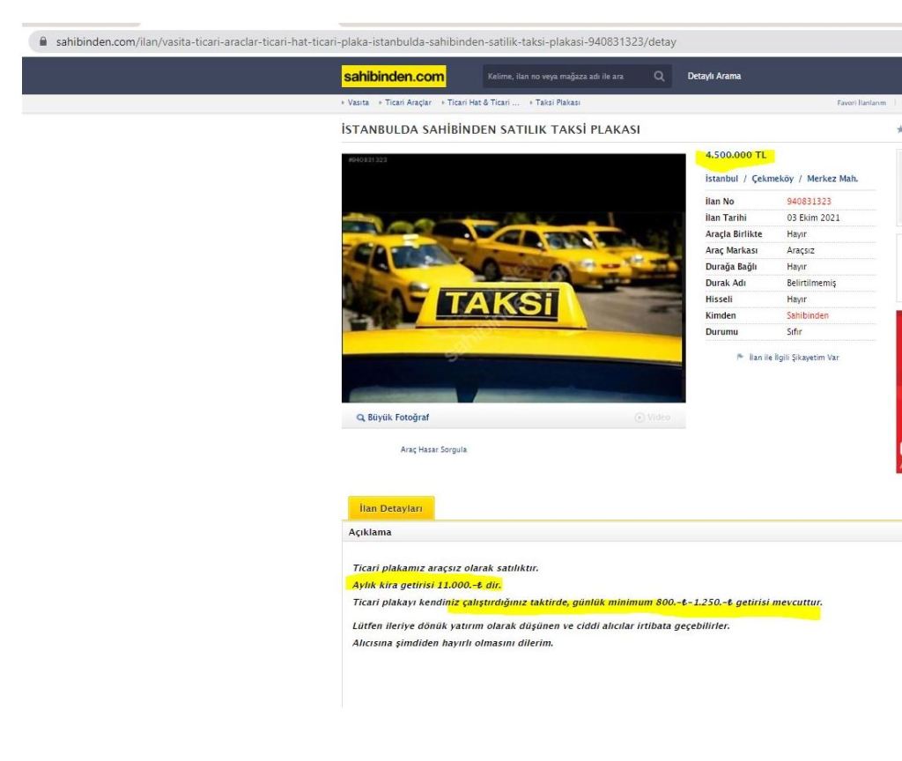This screenshot has height=761, width=902.
Task: Navigate to Taksi Plakası breadcrumb
Action: point(555,103)
